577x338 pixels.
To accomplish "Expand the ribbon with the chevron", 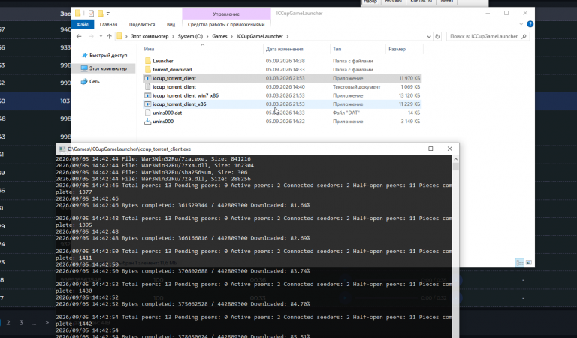I will 521,24.
